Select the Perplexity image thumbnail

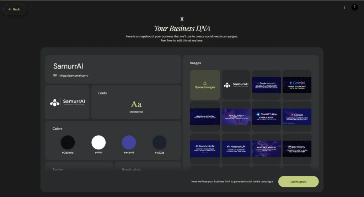pos(297,149)
